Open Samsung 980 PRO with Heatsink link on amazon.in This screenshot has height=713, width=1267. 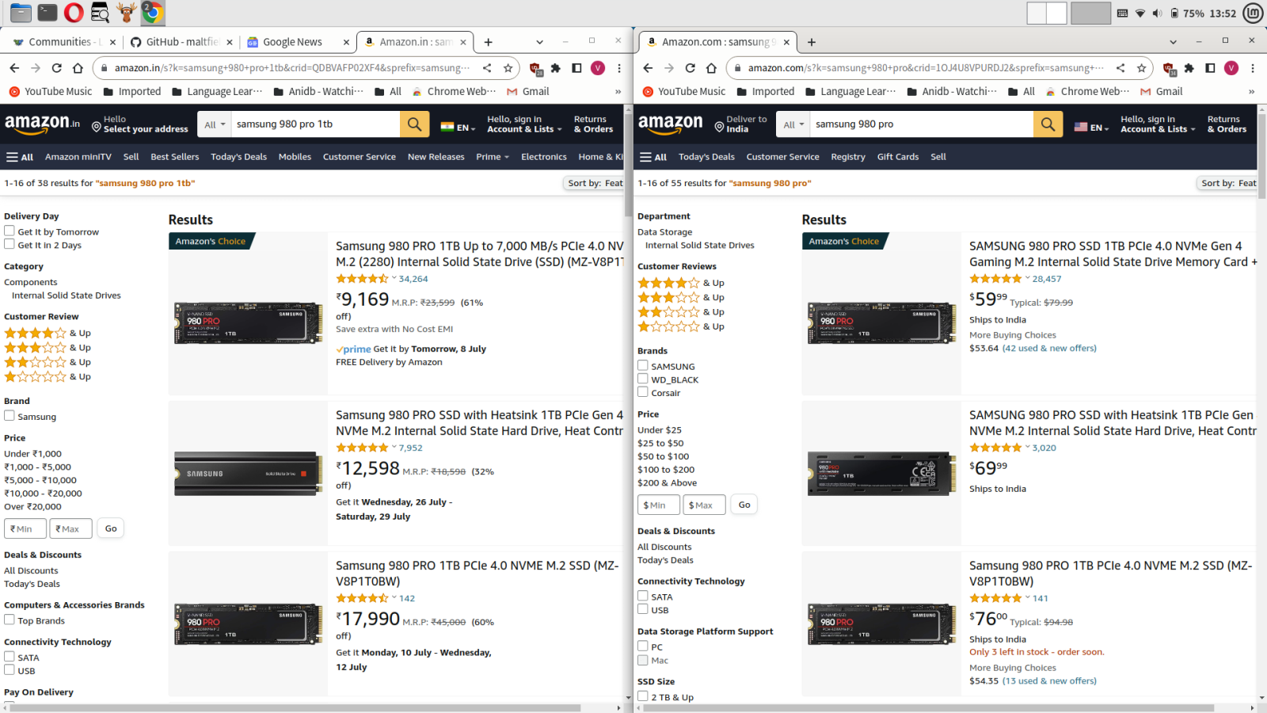pos(479,423)
